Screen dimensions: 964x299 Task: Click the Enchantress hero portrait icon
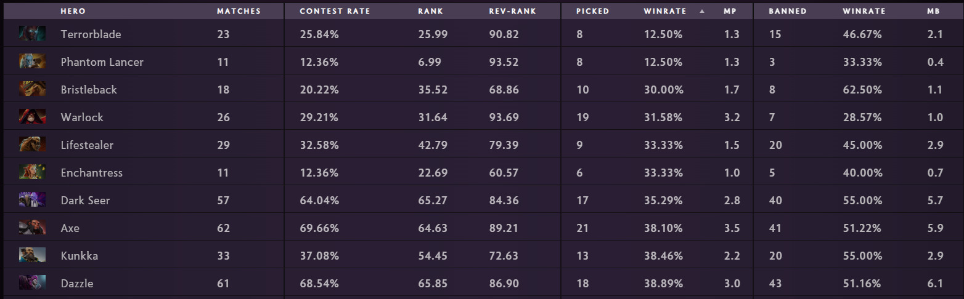(x=32, y=172)
